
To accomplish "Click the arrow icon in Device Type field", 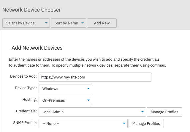I will pyautogui.click(x=88, y=89).
